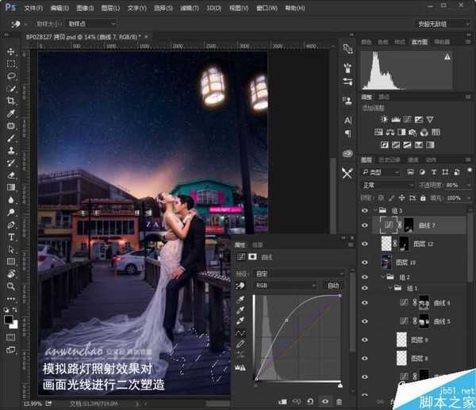The image size is (476, 410).
Task: Hide the 曲线 6 layer
Action: [x=365, y=303]
